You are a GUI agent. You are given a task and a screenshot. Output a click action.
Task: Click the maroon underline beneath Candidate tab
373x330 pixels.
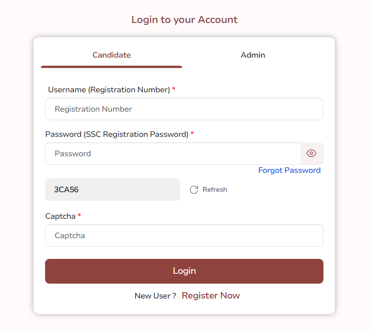coord(111,67)
